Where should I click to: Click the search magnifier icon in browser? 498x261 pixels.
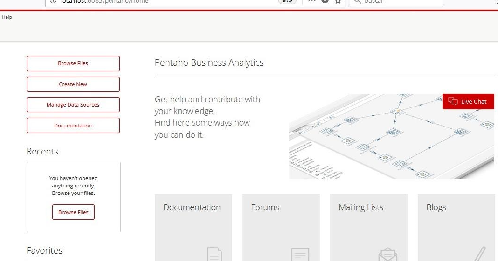[357, 2]
